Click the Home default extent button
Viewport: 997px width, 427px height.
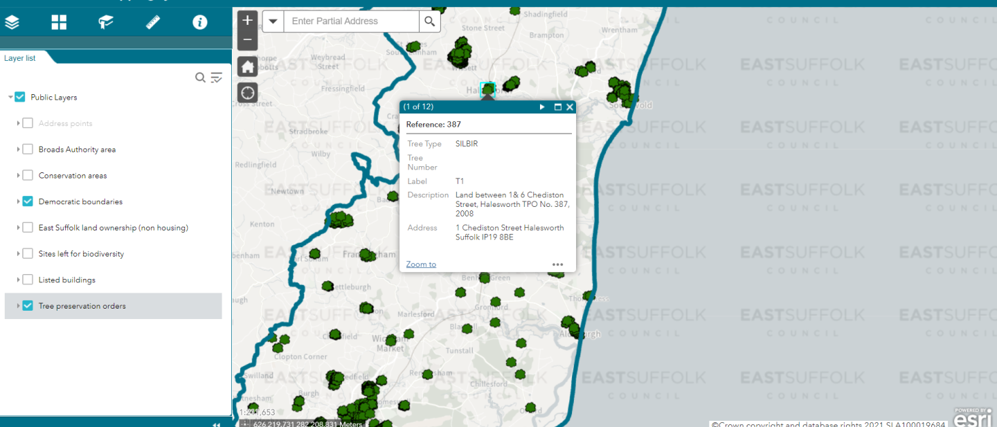[247, 66]
